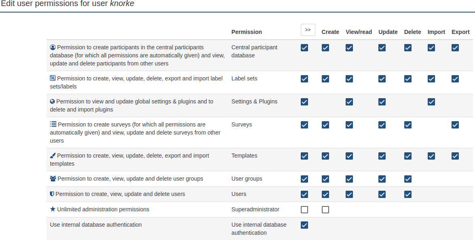The height and width of the screenshot is (240, 475).
Task: Click the shield icon for users permission
Action: (x=52, y=194)
